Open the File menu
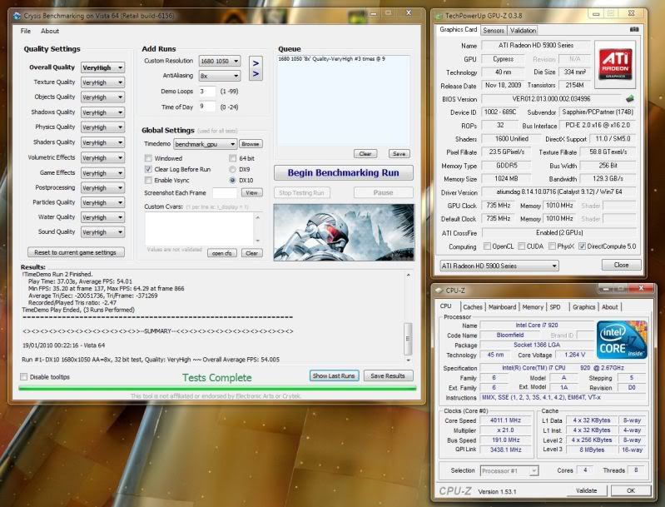Screen dimensions: 665x507 pyautogui.click(x=26, y=31)
